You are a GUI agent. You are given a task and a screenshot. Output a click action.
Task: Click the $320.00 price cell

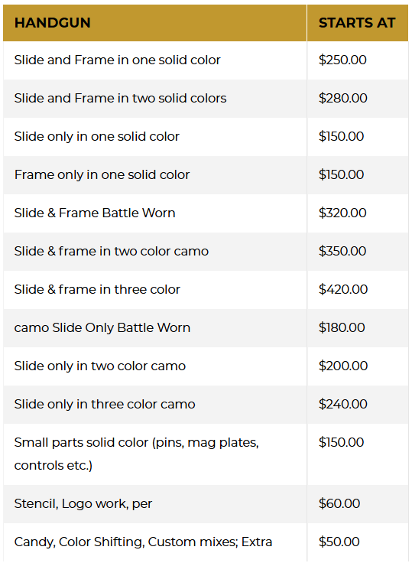357,213
